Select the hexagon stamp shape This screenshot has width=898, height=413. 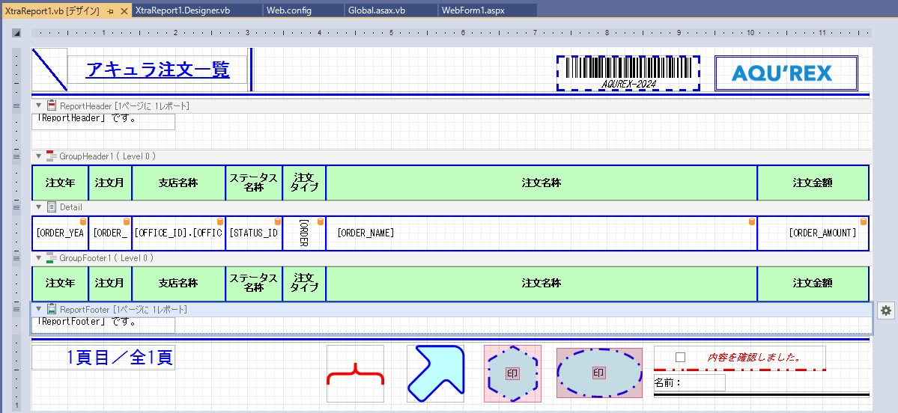coord(512,373)
